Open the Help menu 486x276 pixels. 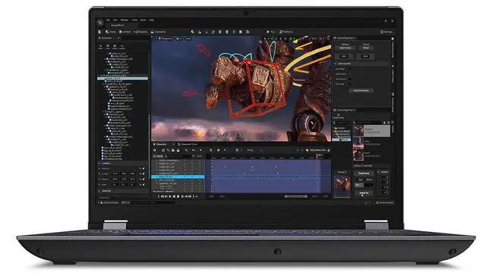[151, 20]
